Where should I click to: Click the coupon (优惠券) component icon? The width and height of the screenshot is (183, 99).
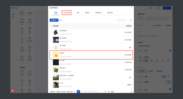[x=22, y=71]
